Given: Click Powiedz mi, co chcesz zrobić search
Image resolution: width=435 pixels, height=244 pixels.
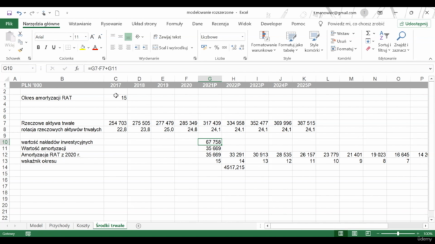Looking at the screenshot, I should 356,24.
